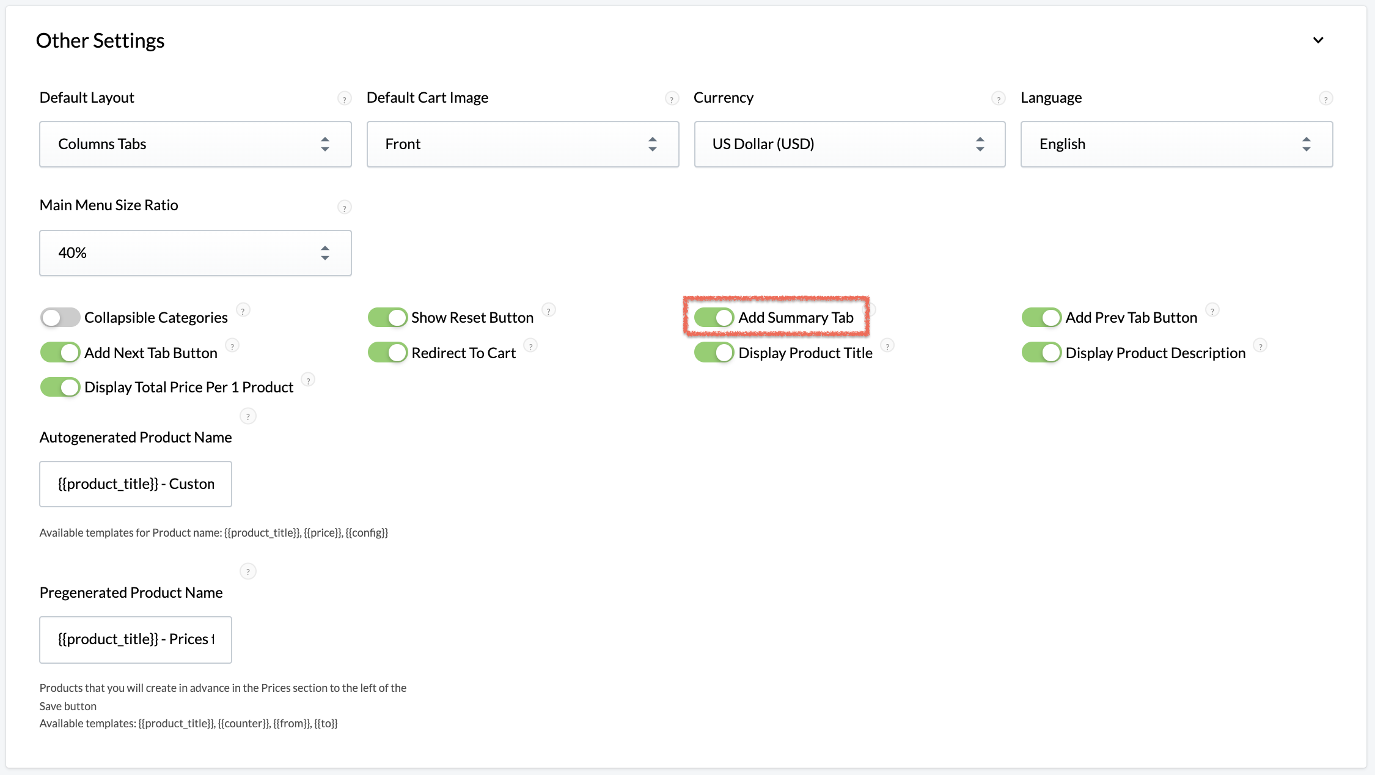Viewport: 1375px width, 775px height.
Task: Click help icon next to Main Menu Size Ratio
Action: [x=345, y=207]
